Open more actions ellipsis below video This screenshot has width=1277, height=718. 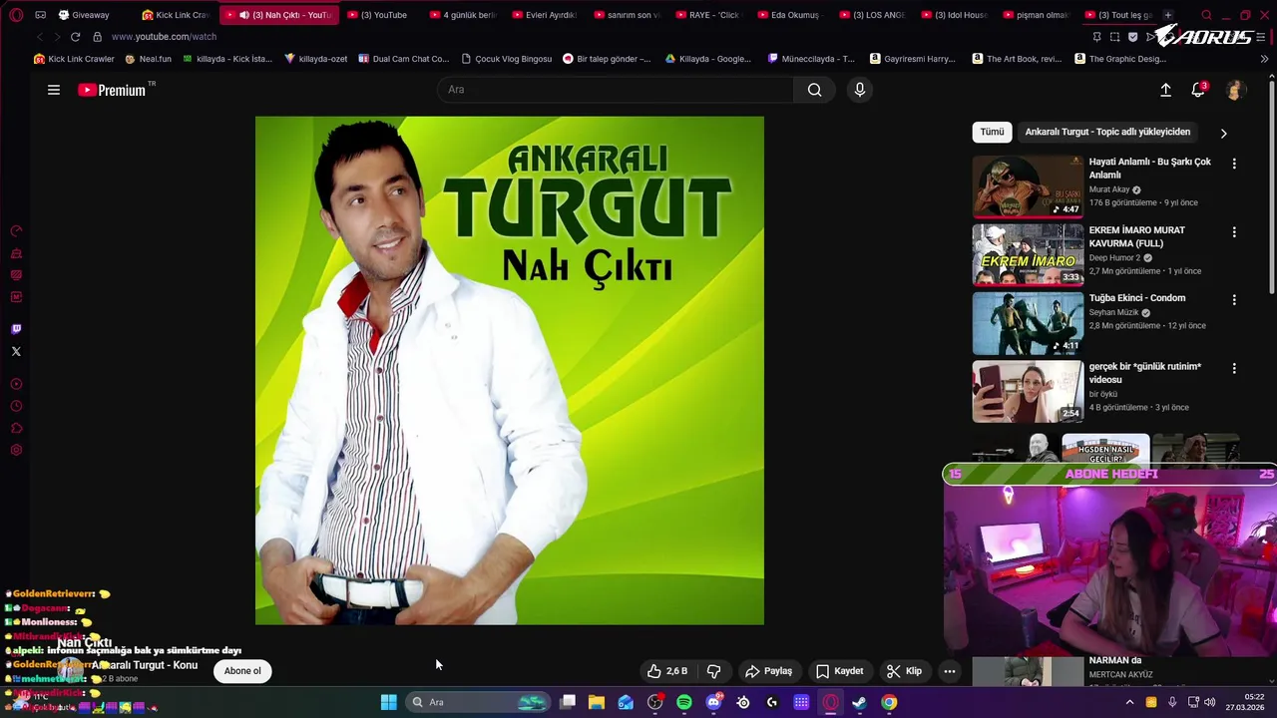pyautogui.click(x=950, y=671)
